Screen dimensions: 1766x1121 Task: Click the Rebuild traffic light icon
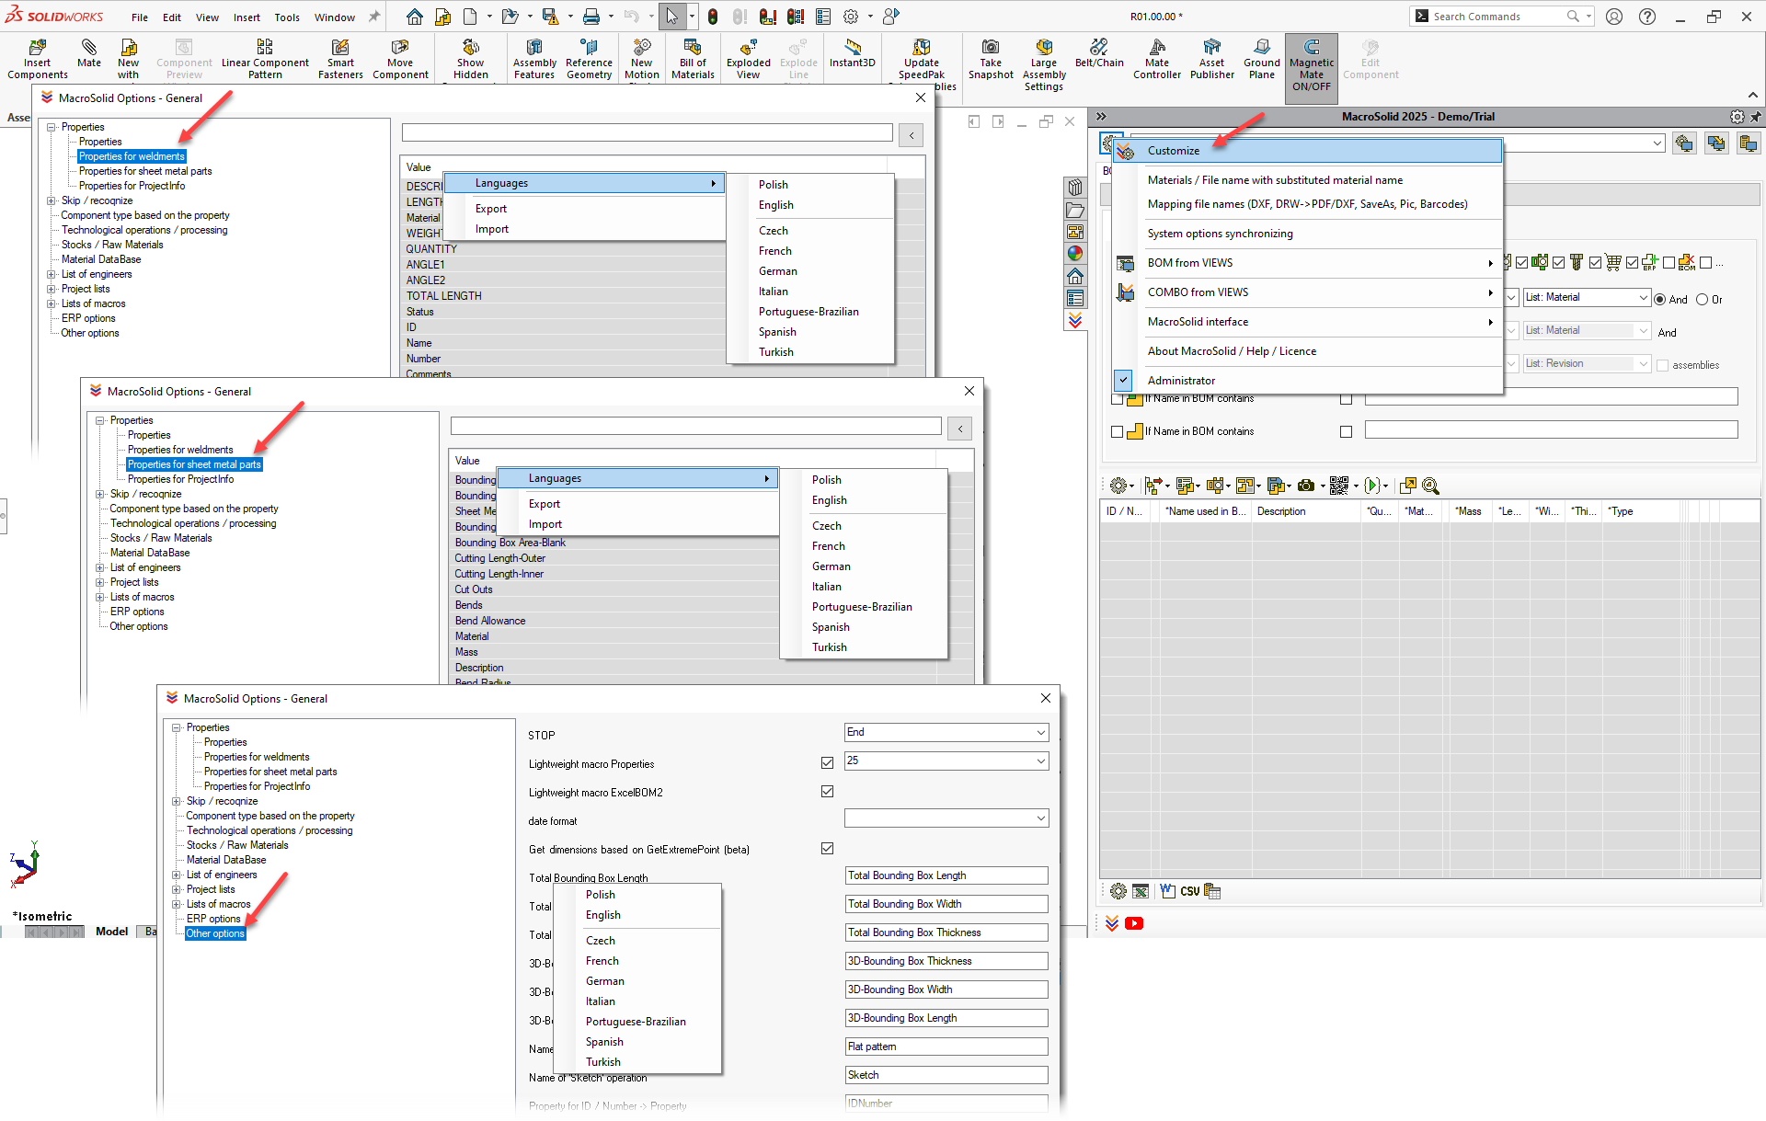[x=713, y=17]
